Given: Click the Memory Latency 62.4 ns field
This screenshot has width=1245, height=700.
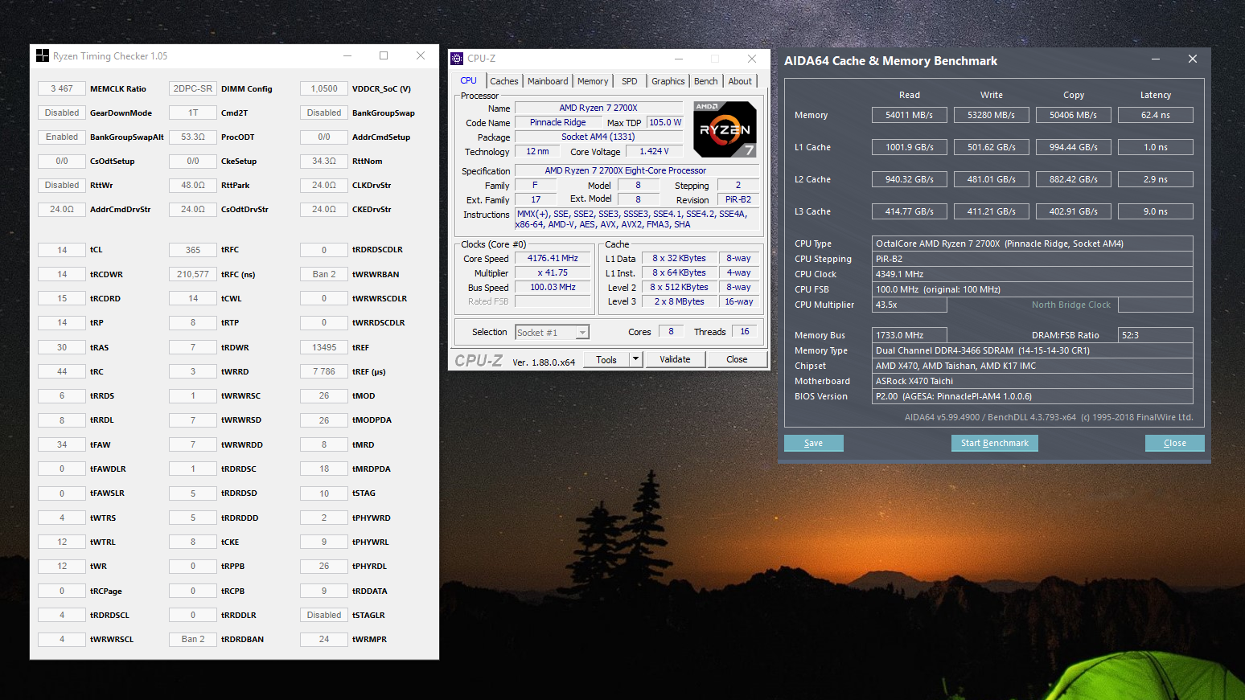Looking at the screenshot, I should tap(1155, 115).
